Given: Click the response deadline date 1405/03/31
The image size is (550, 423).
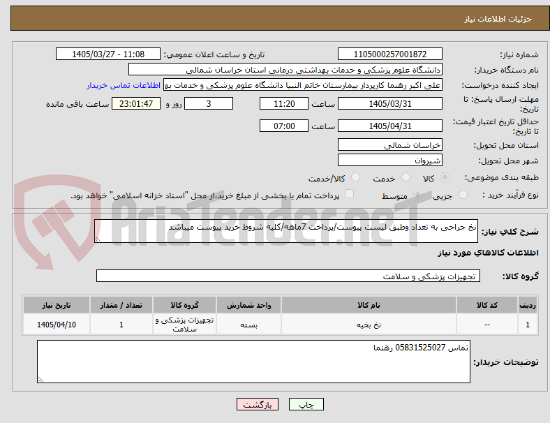Looking at the screenshot, I should point(390,104).
